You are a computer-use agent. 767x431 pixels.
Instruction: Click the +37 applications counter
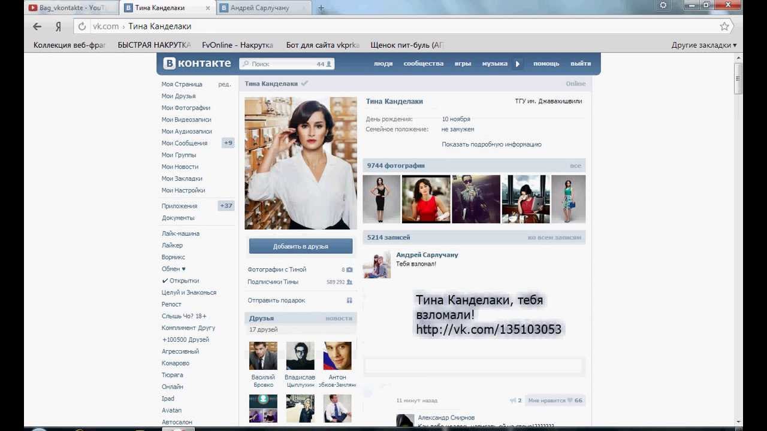(x=226, y=206)
